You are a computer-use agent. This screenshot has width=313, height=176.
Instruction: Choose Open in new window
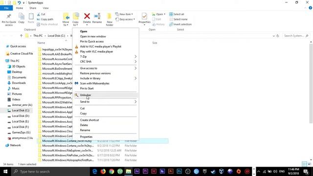(106, 36)
